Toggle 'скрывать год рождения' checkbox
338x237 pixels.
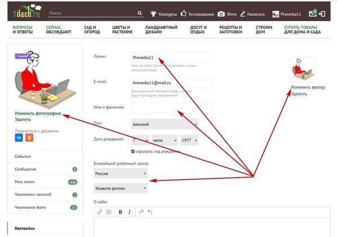point(133,152)
